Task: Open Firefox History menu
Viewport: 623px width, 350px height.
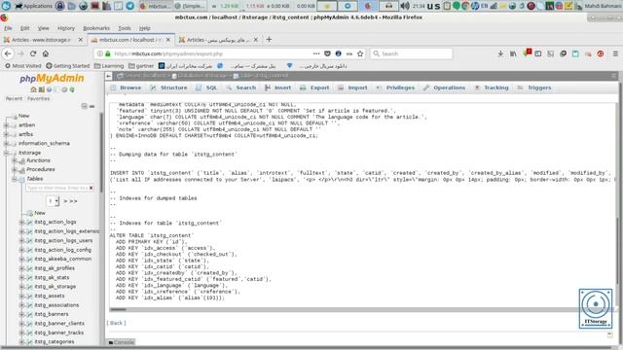Action: point(66,28)
